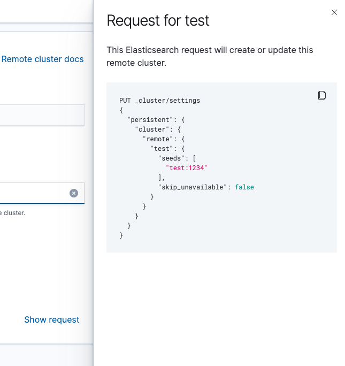
Task: Click the false value in the code
Action: coord(244,187)
